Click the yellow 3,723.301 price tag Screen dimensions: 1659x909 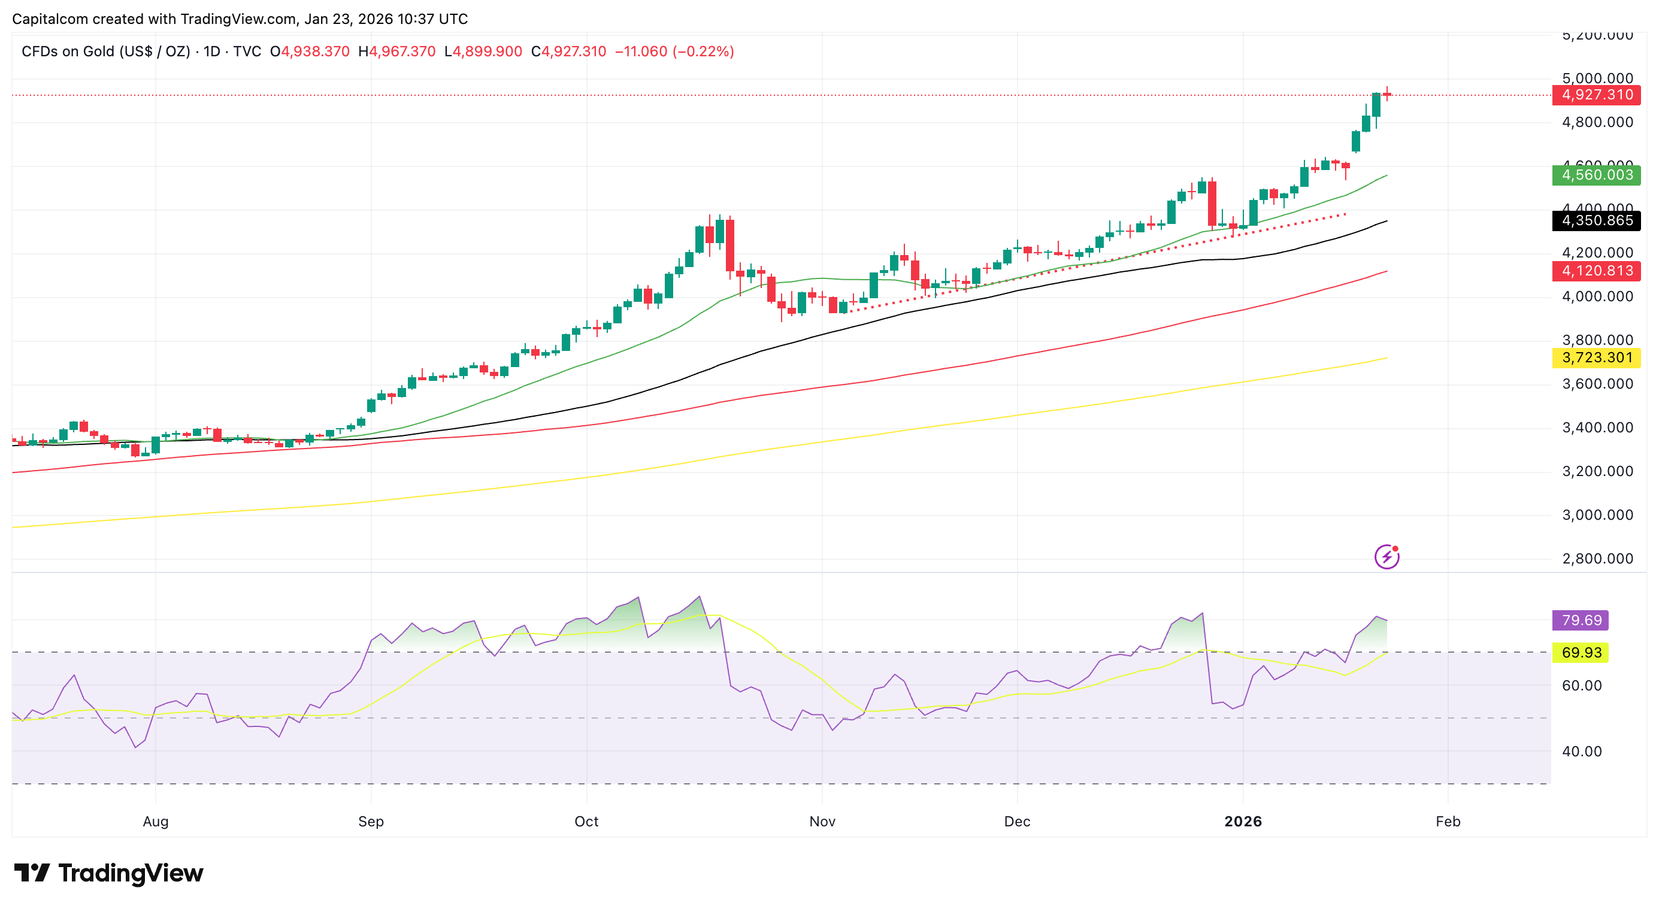point(1596,358)
